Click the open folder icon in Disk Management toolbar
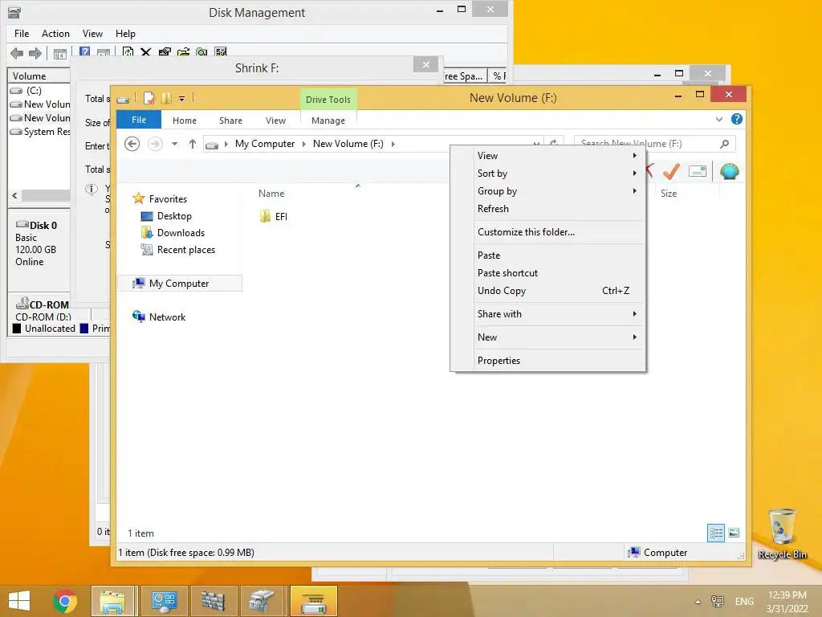Screen dimensions: 822x617 [x=183, y=52]
